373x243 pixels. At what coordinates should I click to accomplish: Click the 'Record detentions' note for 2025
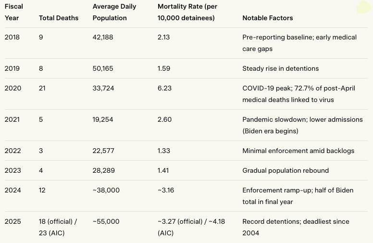coord(296,227)
